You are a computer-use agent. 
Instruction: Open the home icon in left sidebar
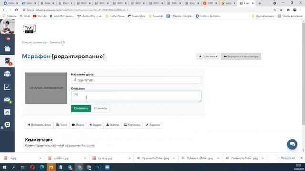[7, 48]
